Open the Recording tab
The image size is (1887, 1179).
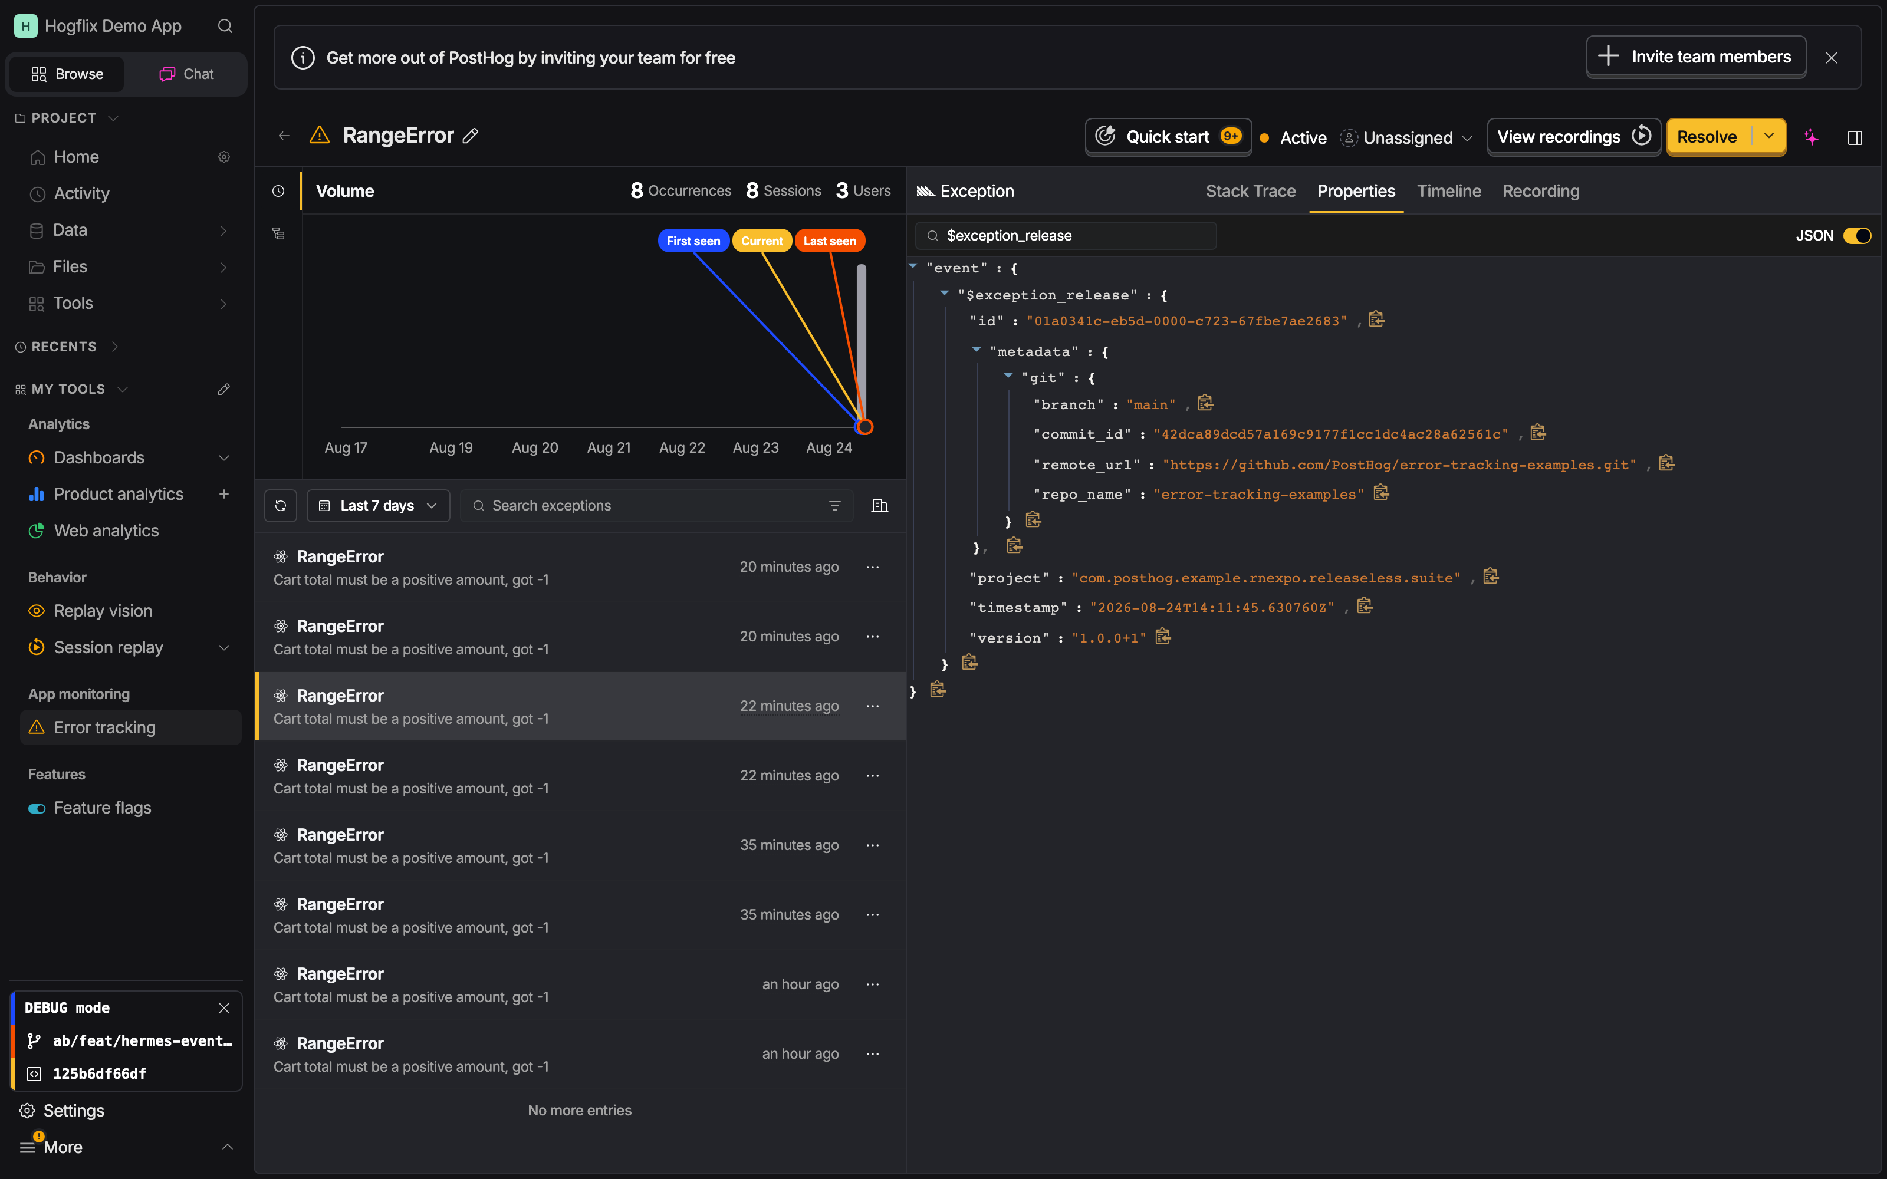1540,191
